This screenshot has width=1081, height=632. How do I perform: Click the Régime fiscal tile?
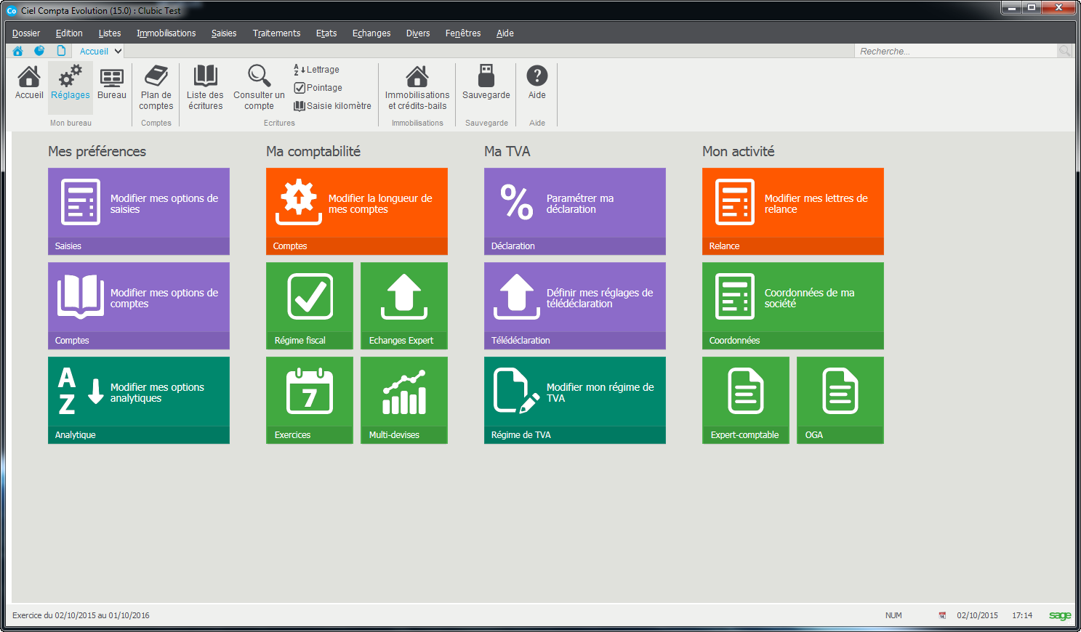(310, 306)
